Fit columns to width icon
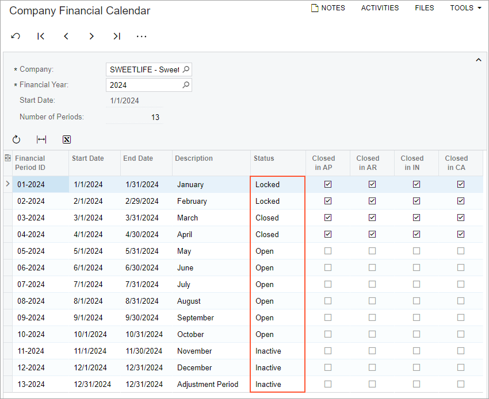The image size is (489, 399). click(41, 140)
